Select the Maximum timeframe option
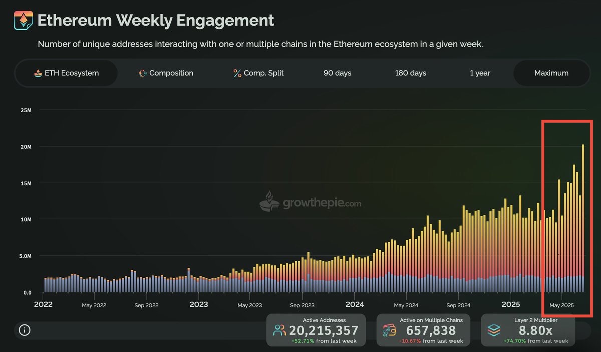 (x=551, y=73)
